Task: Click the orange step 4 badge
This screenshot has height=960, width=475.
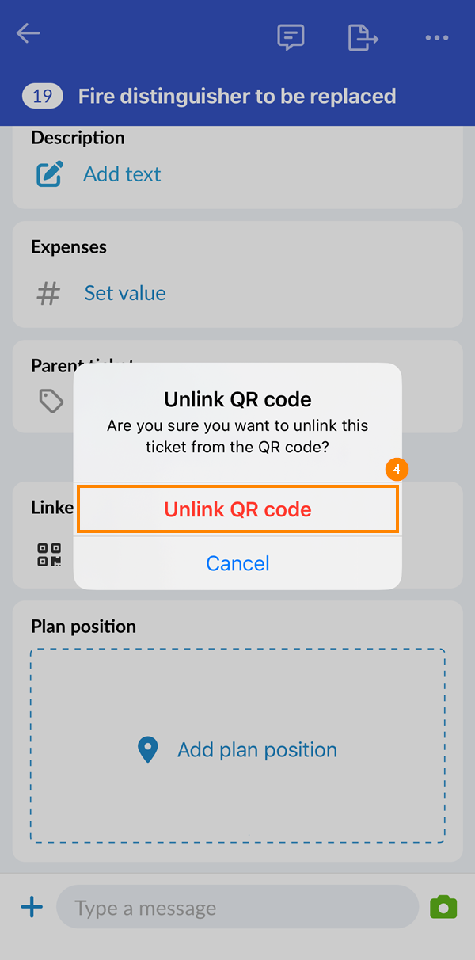Action: (x=397, y=469)
